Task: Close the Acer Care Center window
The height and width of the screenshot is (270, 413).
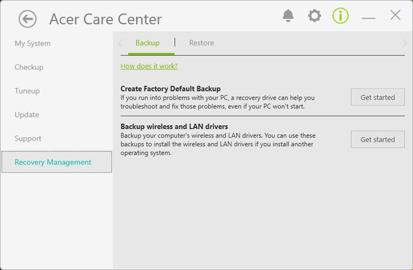Action: (395, 15)
